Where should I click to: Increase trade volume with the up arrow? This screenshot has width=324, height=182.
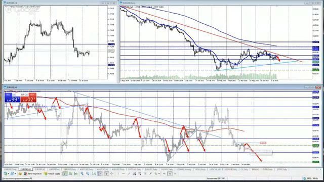click(27, 95)
